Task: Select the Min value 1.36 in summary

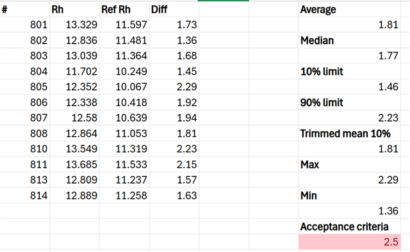Action: [350, 210]
